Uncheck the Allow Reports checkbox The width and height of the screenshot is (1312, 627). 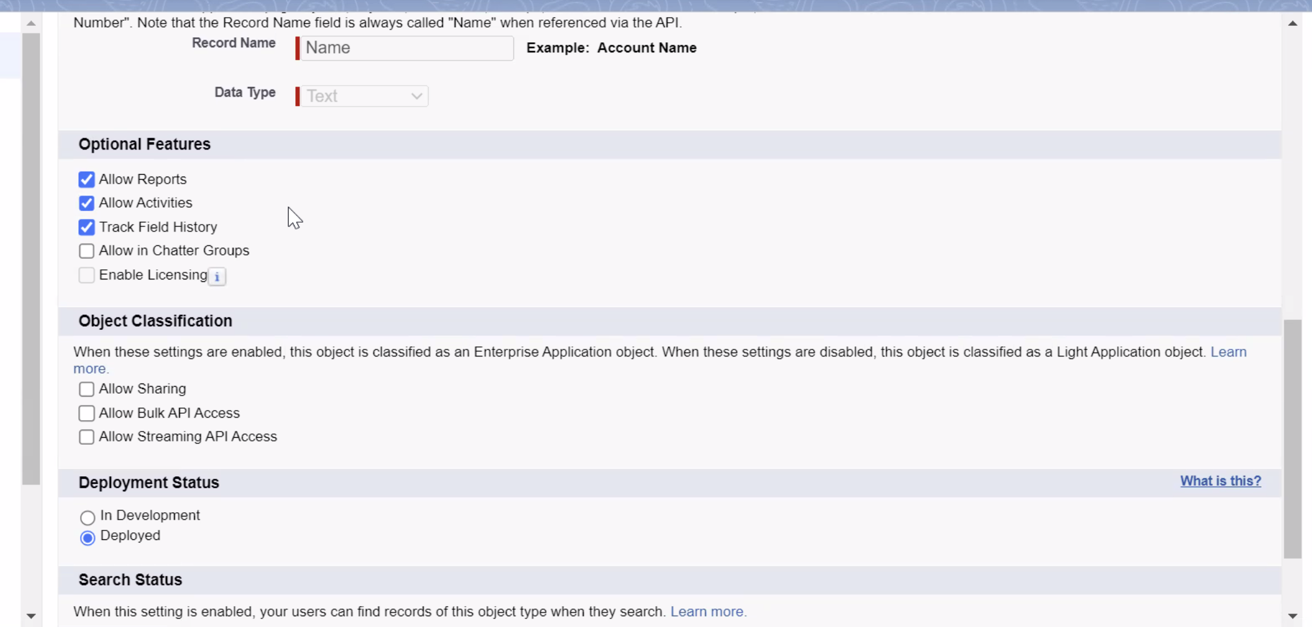[x=86, y=179]
